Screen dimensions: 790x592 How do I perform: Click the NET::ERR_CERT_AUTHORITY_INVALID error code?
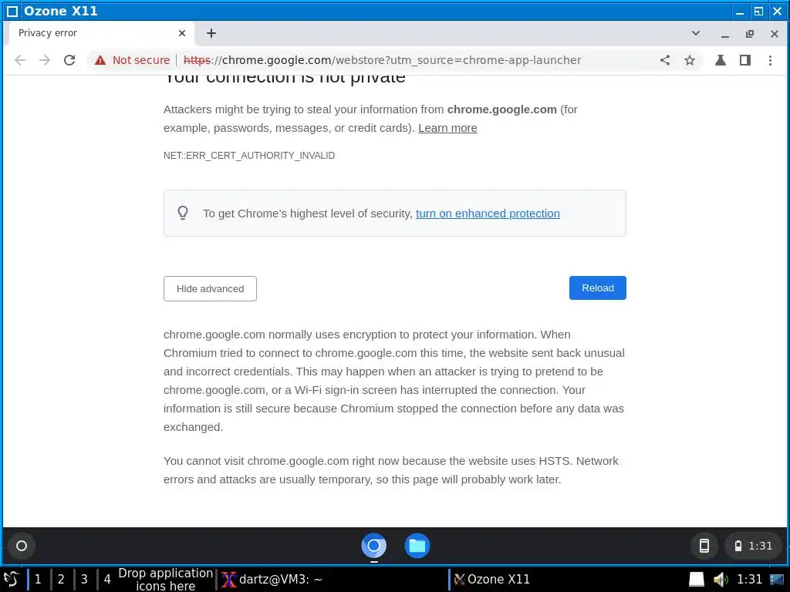click(x=249, y=156)
